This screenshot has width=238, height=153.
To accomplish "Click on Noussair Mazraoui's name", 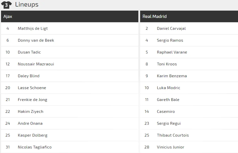I will (x=36, y=64).
